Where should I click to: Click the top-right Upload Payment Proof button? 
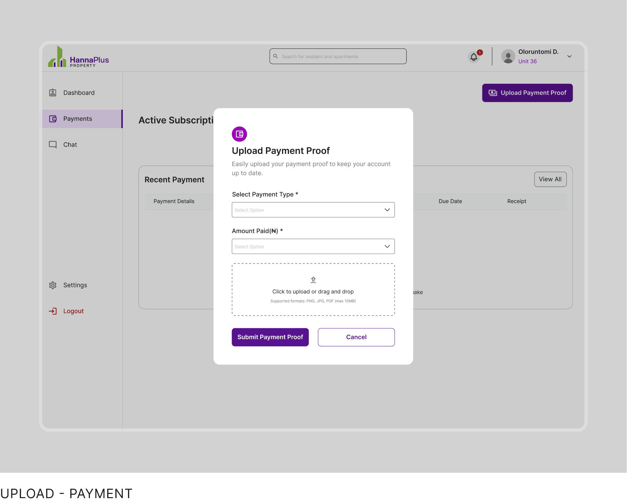(x=527, y=93)
